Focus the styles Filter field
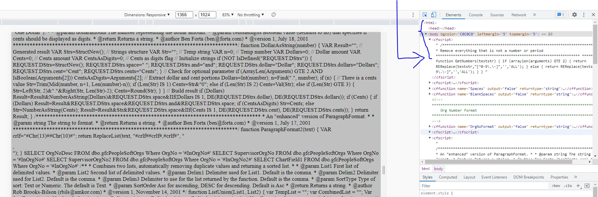The height and width of the screenshot is (197, 598). pyautogui.click(x=484, y=186)
